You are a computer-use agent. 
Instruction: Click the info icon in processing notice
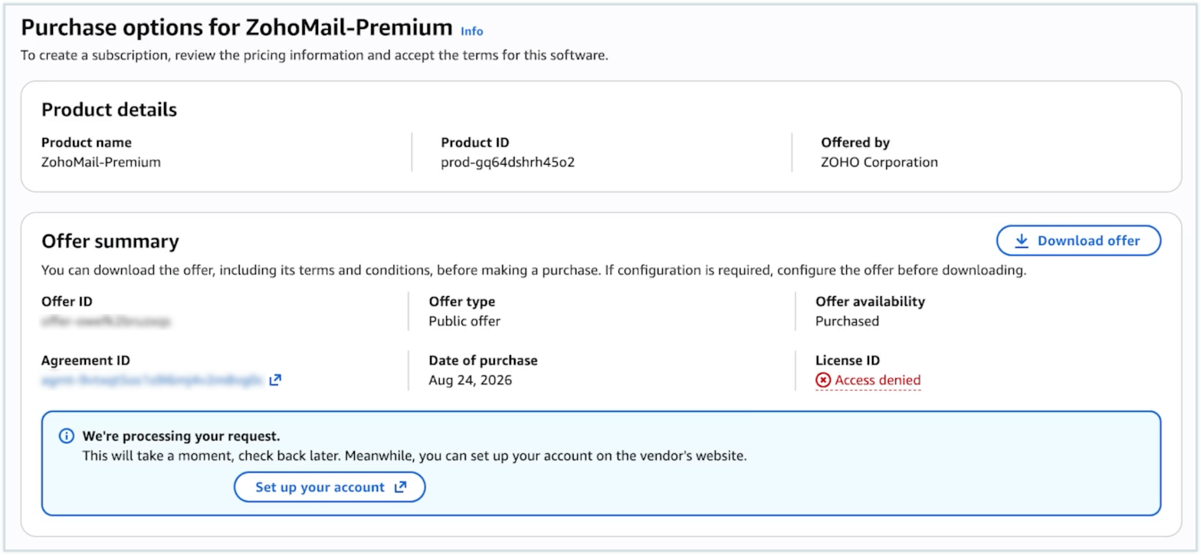coord(67,436)
